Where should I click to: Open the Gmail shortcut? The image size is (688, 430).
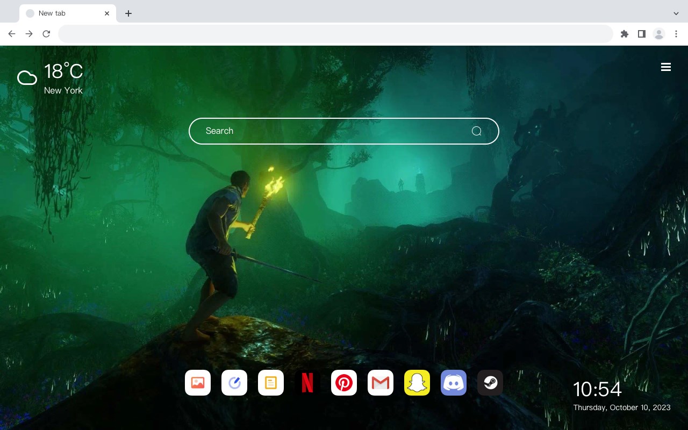pyautogui.click(x=381, y=383)
